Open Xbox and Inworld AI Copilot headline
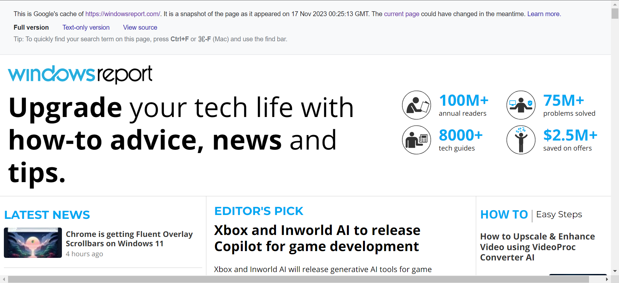The image size is (619, 283). tap(317, 239)
